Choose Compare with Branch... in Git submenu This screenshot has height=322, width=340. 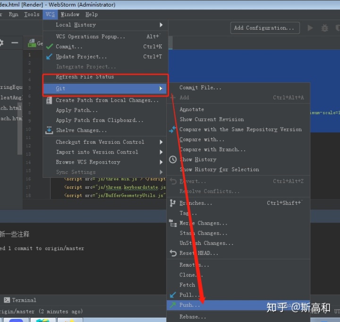(238, 149)
